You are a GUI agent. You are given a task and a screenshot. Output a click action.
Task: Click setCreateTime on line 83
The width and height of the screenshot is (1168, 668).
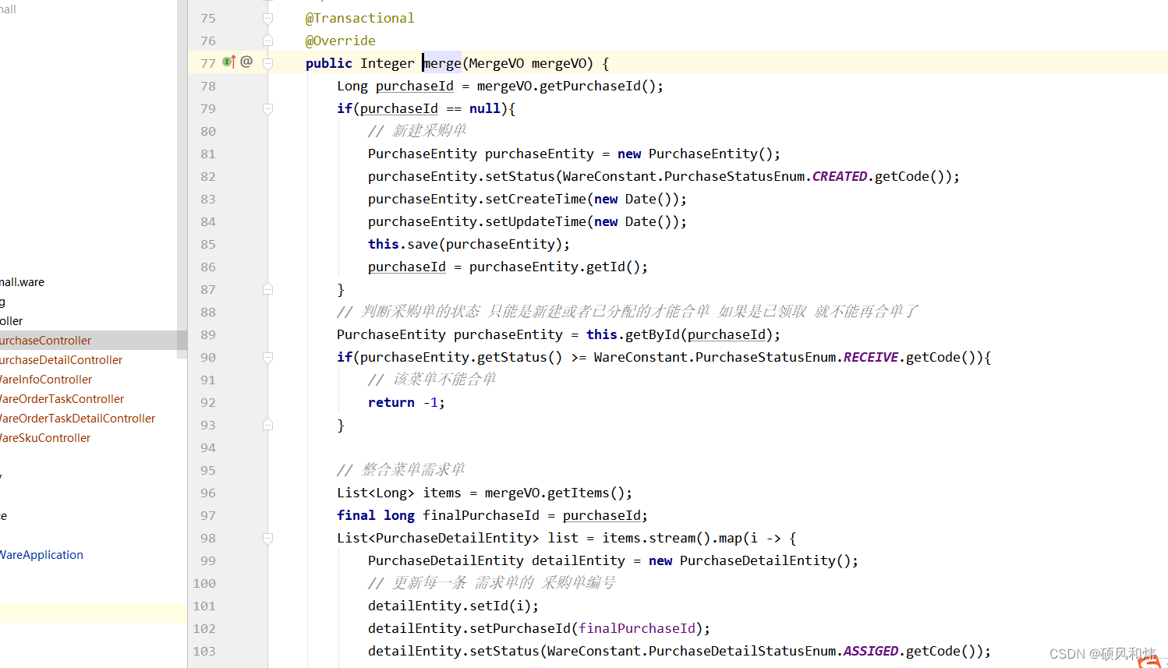(x=536, y=199)
